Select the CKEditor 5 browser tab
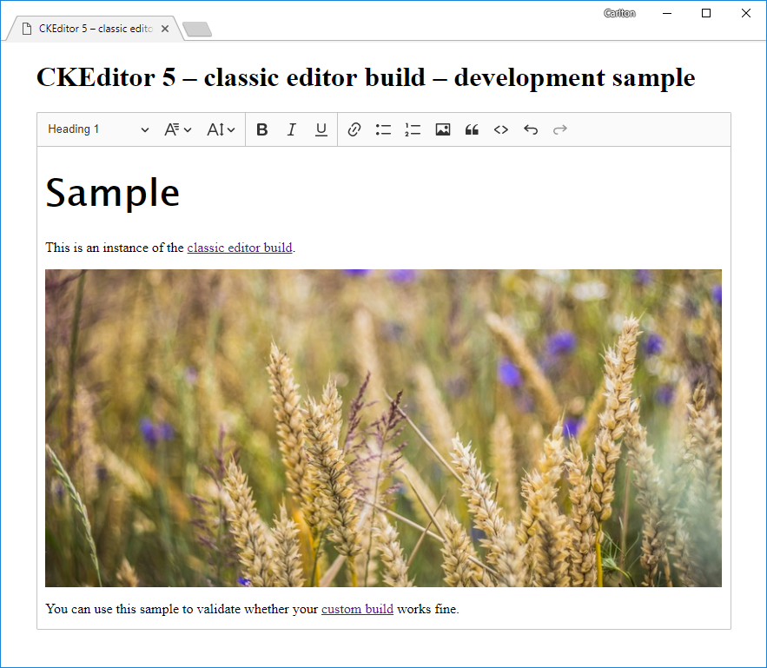Image resolution: width=767 pixels, height=668 pixels. click(87, 28)
